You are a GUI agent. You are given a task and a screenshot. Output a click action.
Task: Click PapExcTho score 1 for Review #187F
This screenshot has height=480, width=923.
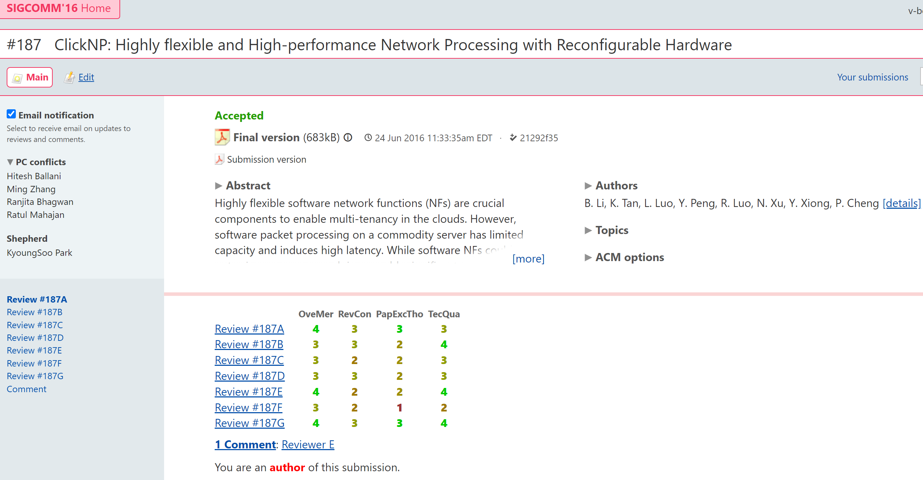[399, 407]
